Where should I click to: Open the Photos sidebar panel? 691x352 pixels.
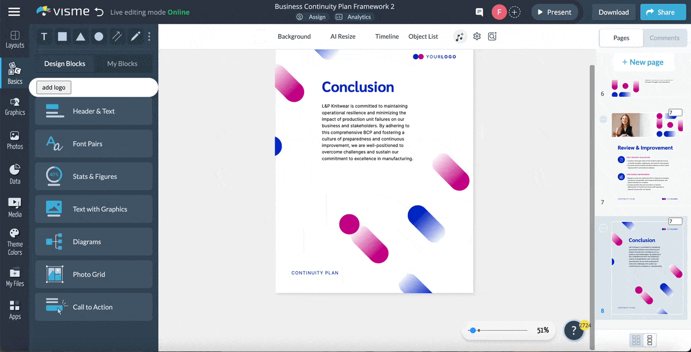[x=14, y=138]
